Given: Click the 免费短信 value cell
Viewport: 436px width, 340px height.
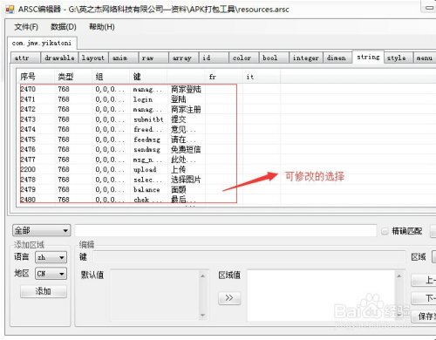Looking at the screenshot, I should coord(186,149).
